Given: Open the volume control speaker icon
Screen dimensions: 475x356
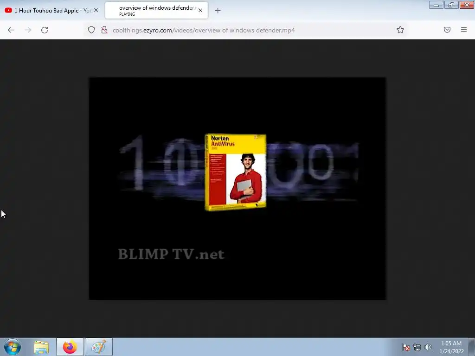Looking at the screenshot, I should click(x=428, y=347).
